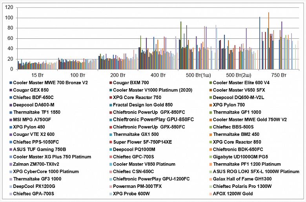Click the 120 value on vertical axis
This screenshot has width=306, height=202.
(9, 7)
